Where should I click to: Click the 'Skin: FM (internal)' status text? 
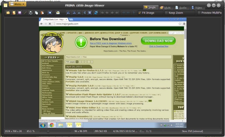pos(192,131)
